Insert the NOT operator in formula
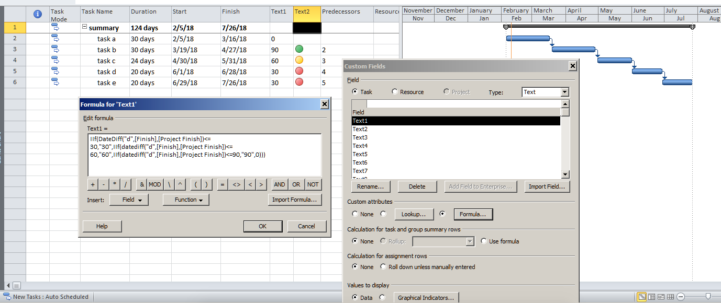 313,184
